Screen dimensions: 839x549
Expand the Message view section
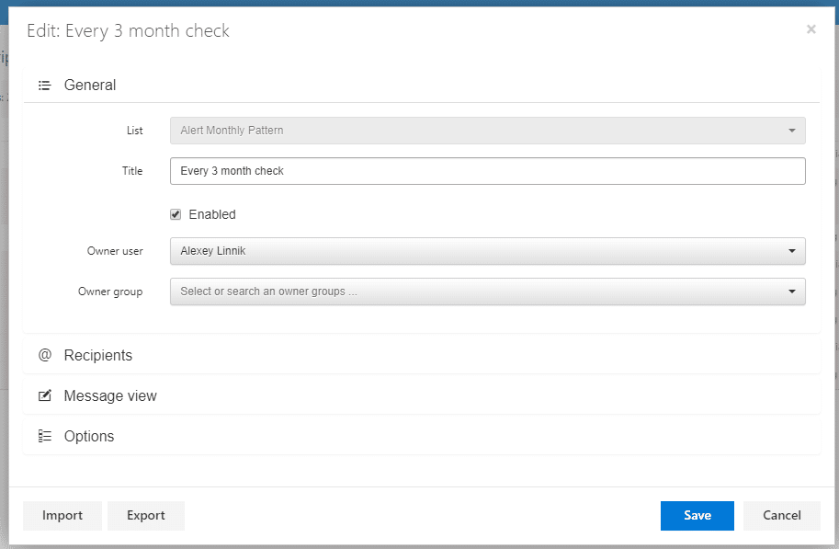pyautogui.click(x=422, y=395)
